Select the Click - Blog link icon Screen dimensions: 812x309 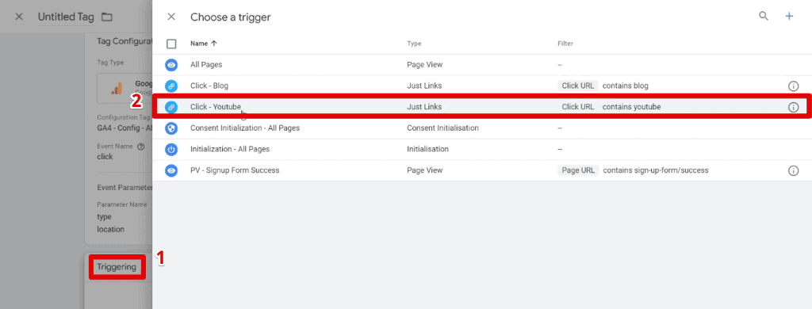[171, 86]
